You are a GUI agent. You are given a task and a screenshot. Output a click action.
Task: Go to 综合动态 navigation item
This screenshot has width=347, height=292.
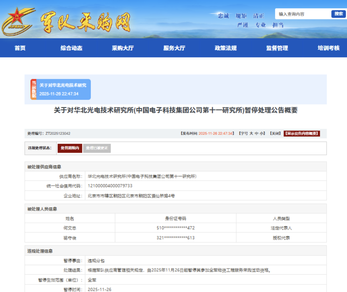click(71, 48)
